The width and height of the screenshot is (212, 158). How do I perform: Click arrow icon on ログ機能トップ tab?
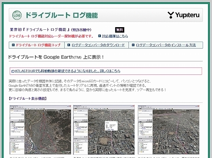[x=13, y=45]
